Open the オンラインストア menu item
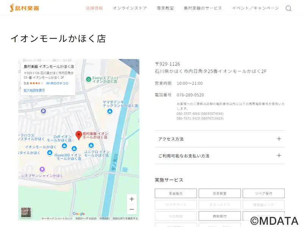The width and height of the screenshot is (303, 227). 130,8
